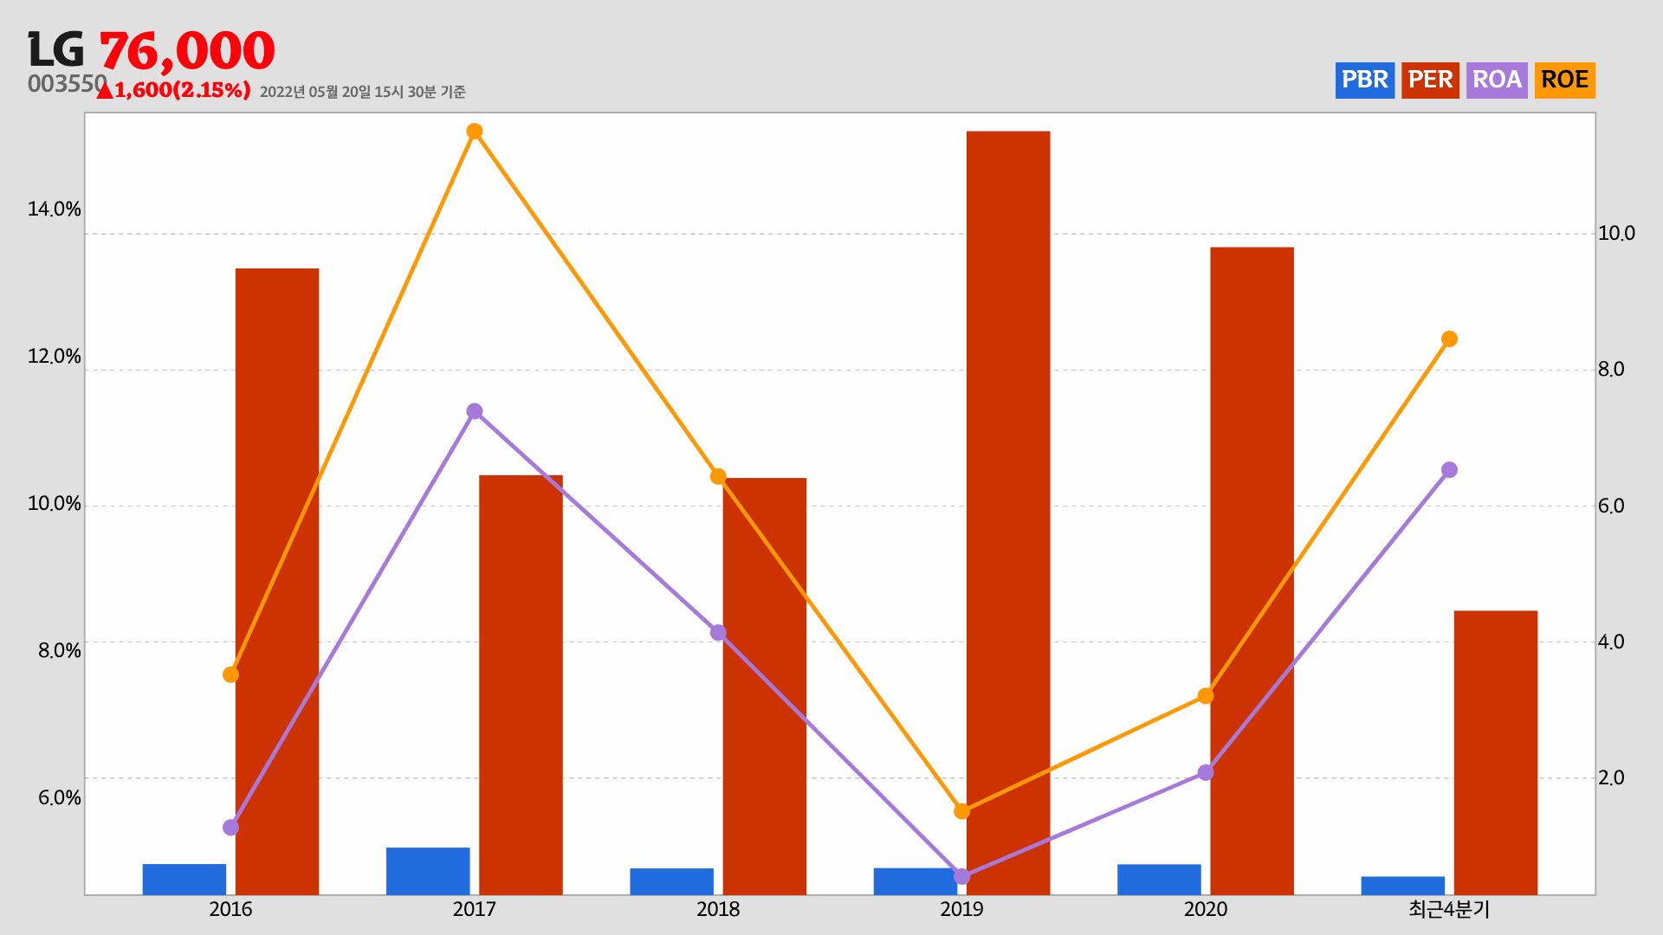The width and height of the screenshot is (1663, 935).
Task: Click the 4.0 right axis label
Action: click(1611, 642)
